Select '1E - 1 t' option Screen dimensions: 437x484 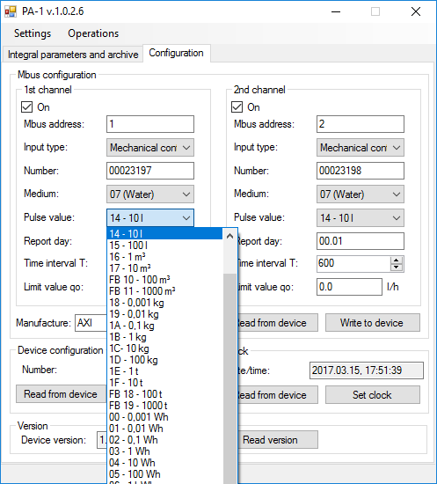tap(164, 371)
